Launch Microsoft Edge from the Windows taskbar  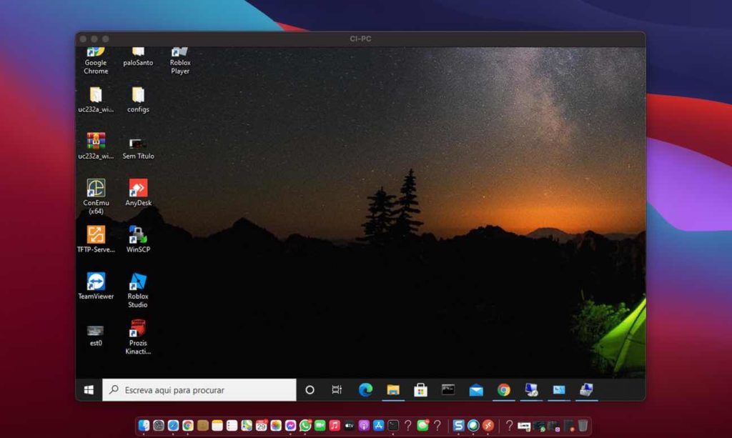(365, 389)
